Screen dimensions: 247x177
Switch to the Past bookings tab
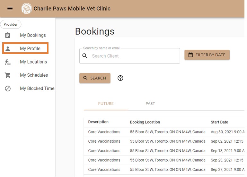(x=150, y=104)
